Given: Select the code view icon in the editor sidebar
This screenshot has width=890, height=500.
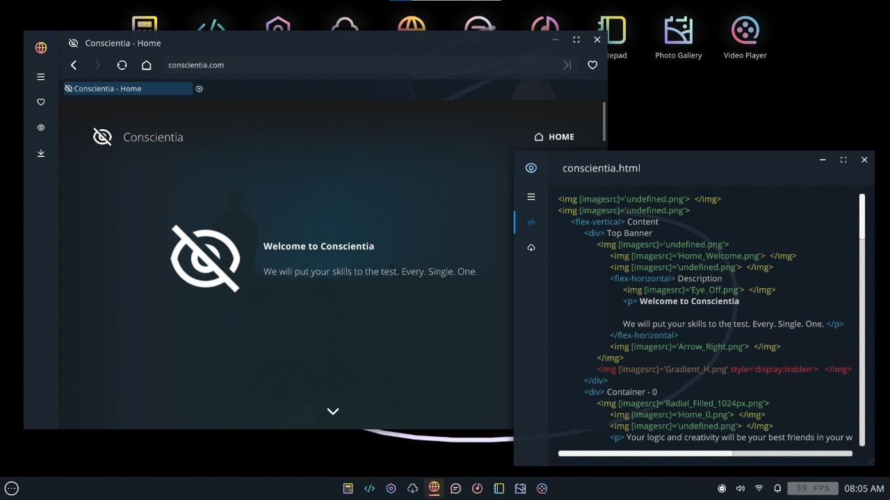Looking at the screenshot, I should pyautogui.click(x=531, y=222).
